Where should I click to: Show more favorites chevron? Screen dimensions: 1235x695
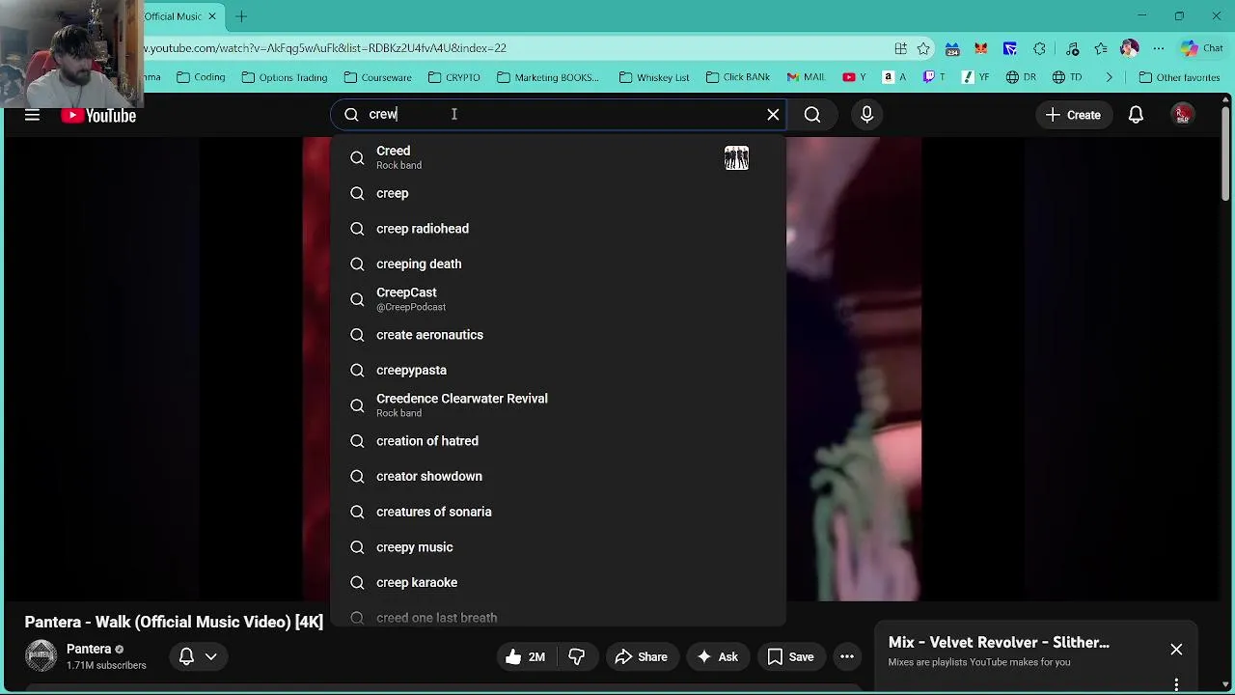click(1109, 77)
